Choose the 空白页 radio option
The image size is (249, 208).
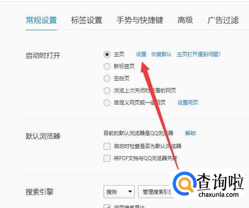[x=107, y=78]
